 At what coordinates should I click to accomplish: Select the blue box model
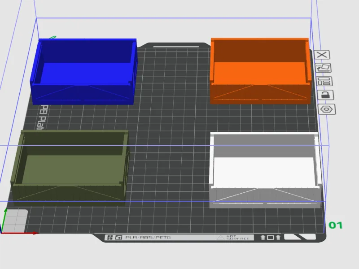[84, 71]
